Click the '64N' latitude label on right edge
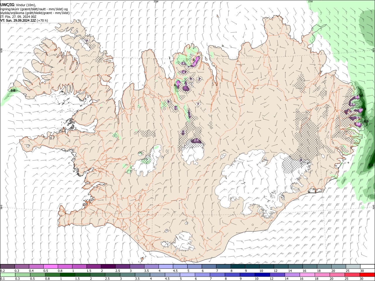This screenshot has width=375, height=281. 374,207
